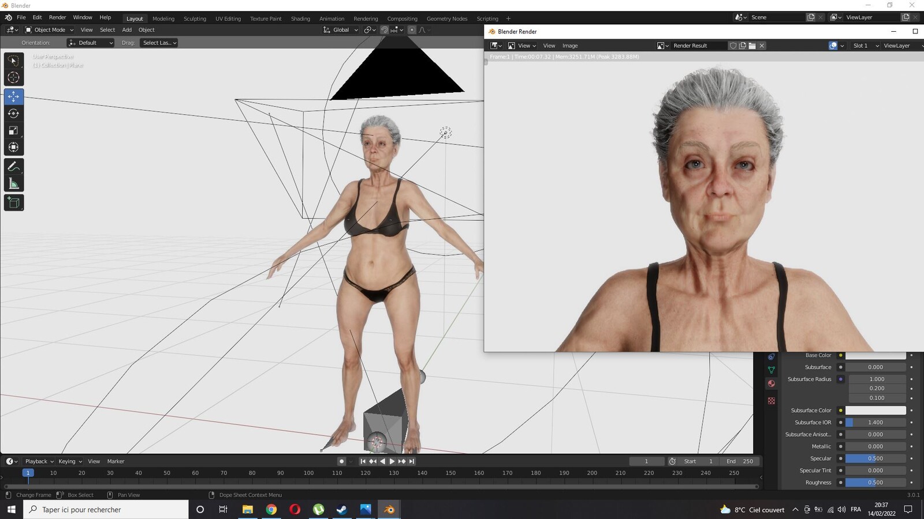The width and height of the screenshot is (924, 519).
Task: Activate the Move tool
Action: click(x=13, y=96)
